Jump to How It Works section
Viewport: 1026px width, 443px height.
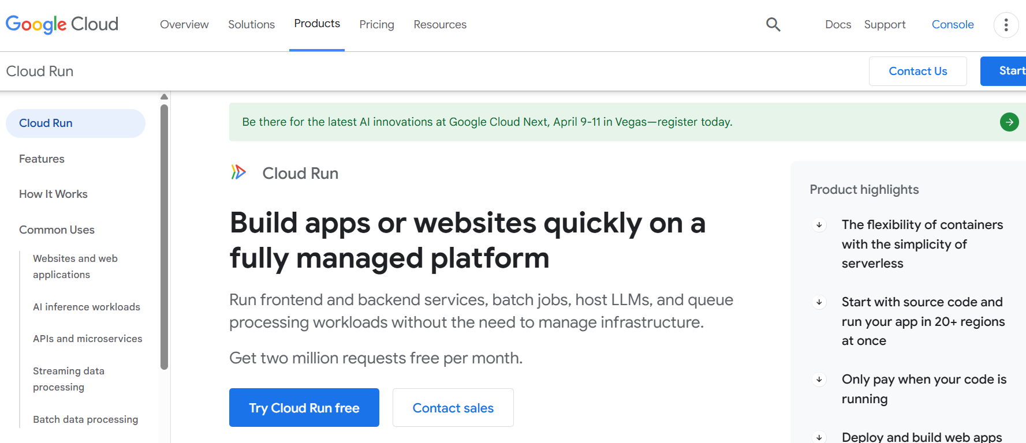click(53, 194)
